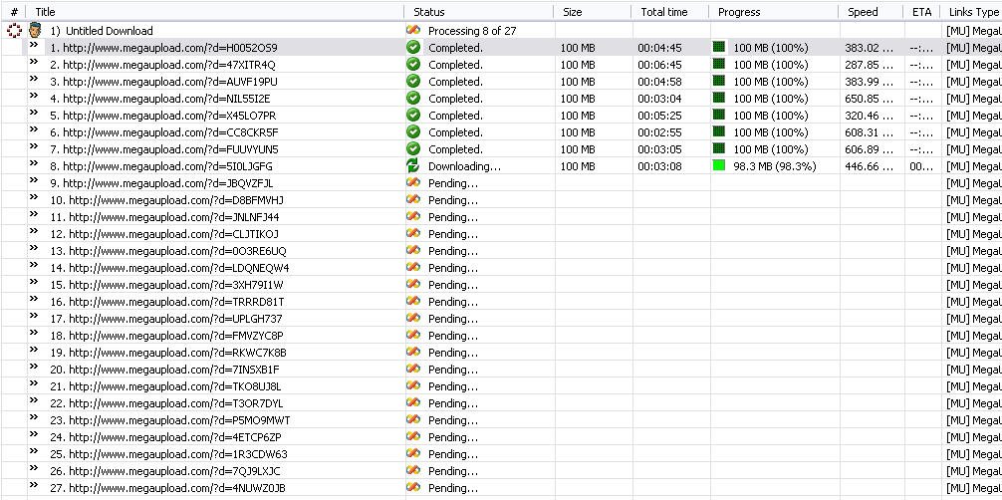Select link 22 megaupload T3OR7DYL

[166, 402]
